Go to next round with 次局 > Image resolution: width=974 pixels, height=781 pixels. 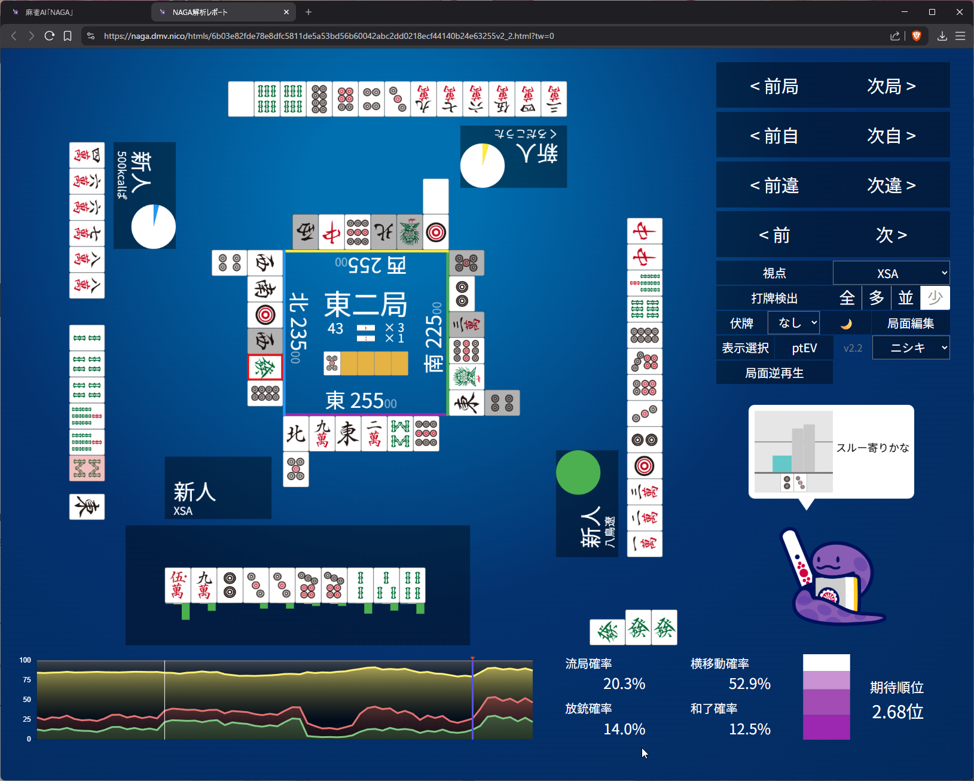(891, 86)
